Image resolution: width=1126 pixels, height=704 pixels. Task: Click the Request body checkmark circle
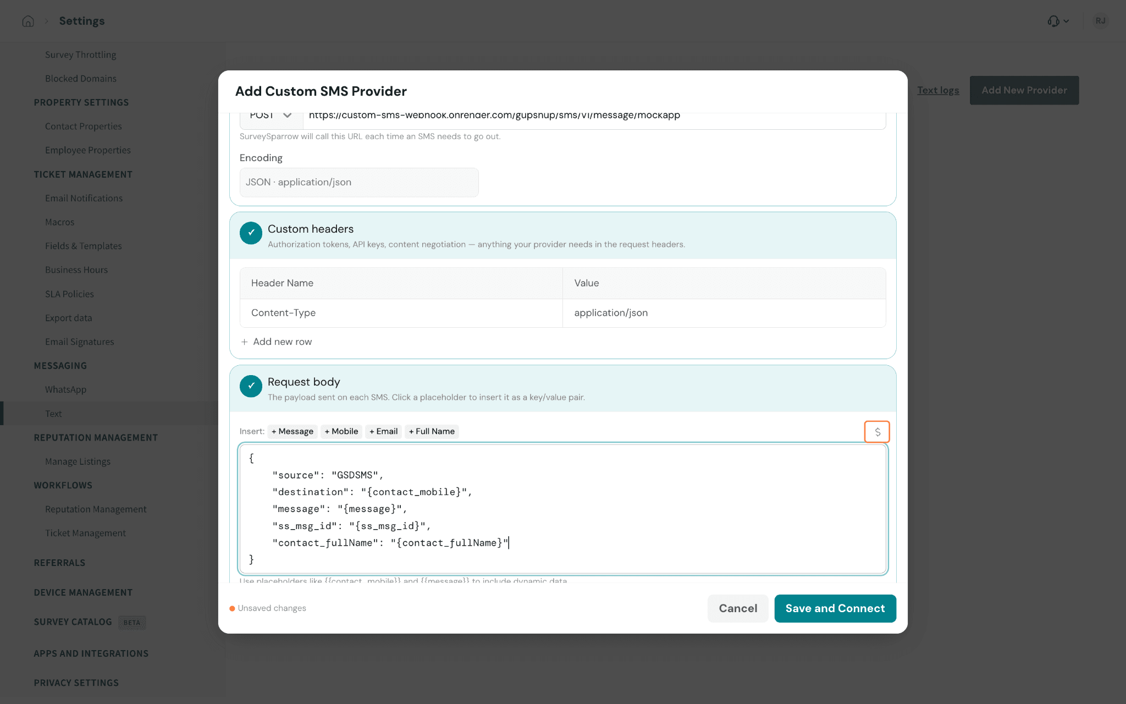point(251,386)
